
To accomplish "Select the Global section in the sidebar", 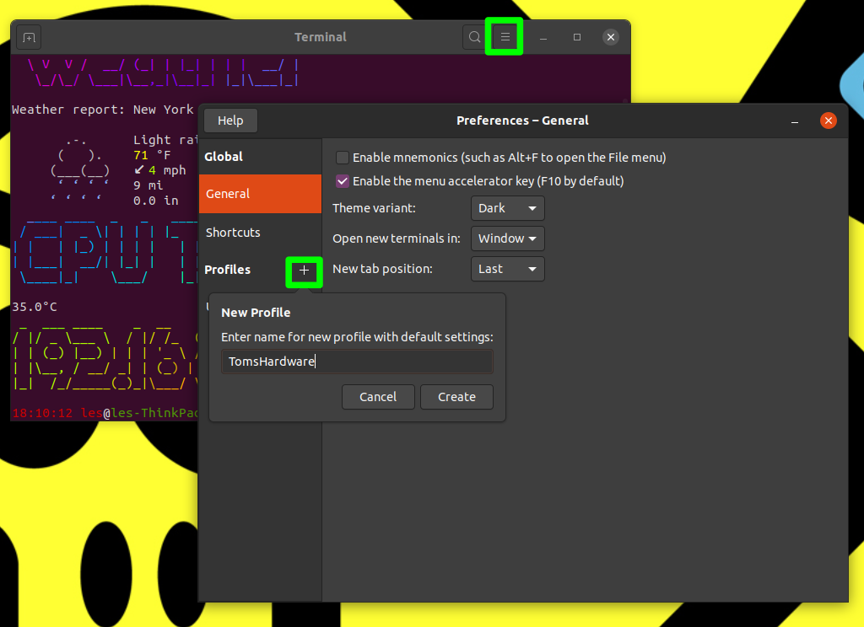I will (224, 156).
